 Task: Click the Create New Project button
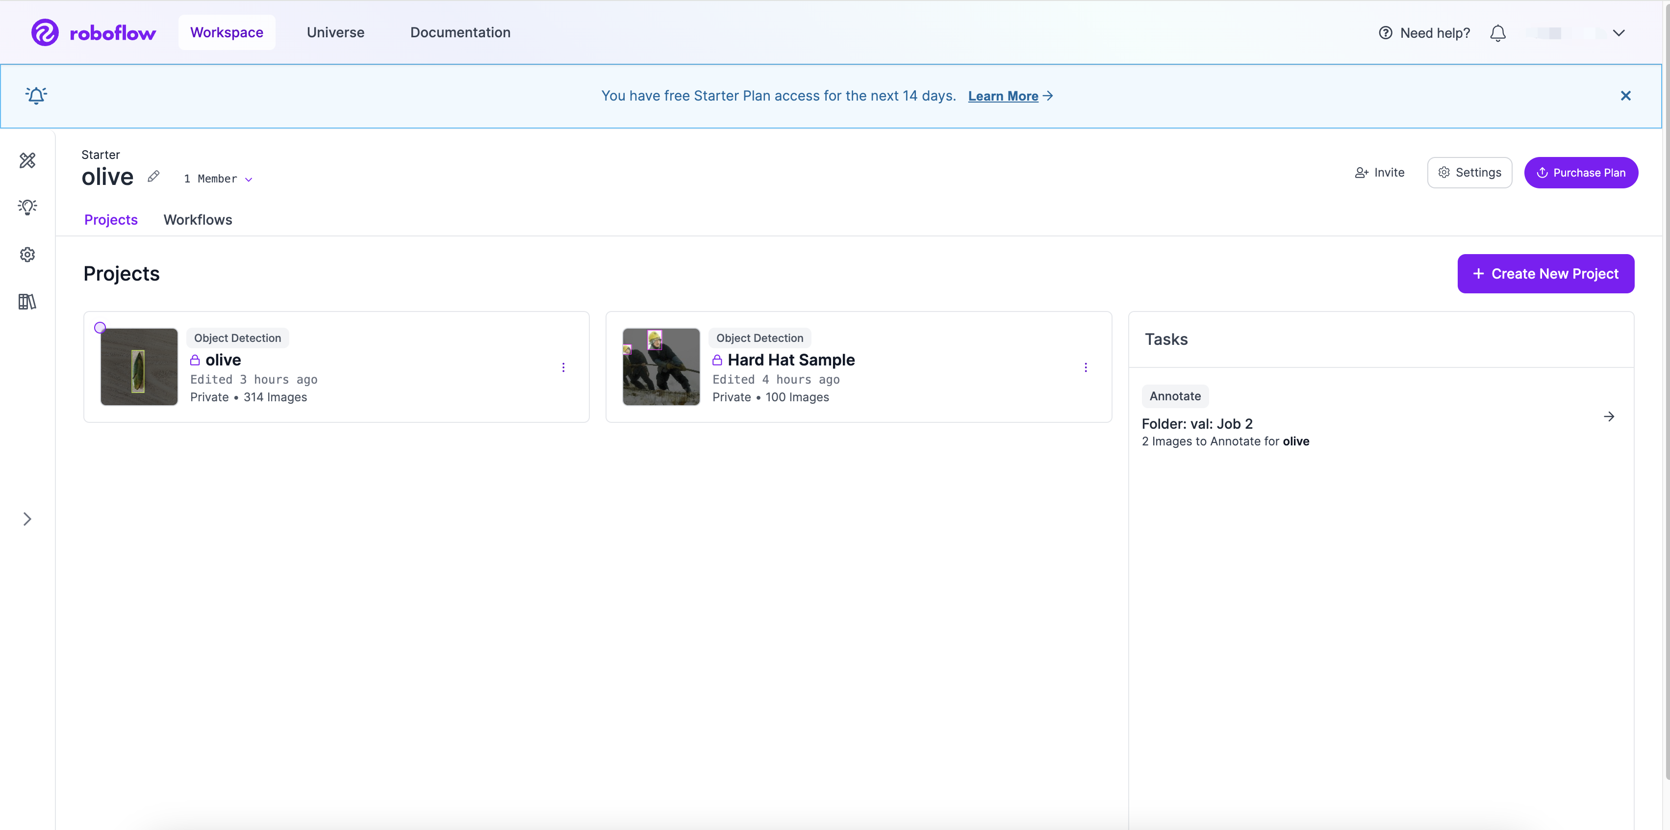click(x=1545, y=274)
